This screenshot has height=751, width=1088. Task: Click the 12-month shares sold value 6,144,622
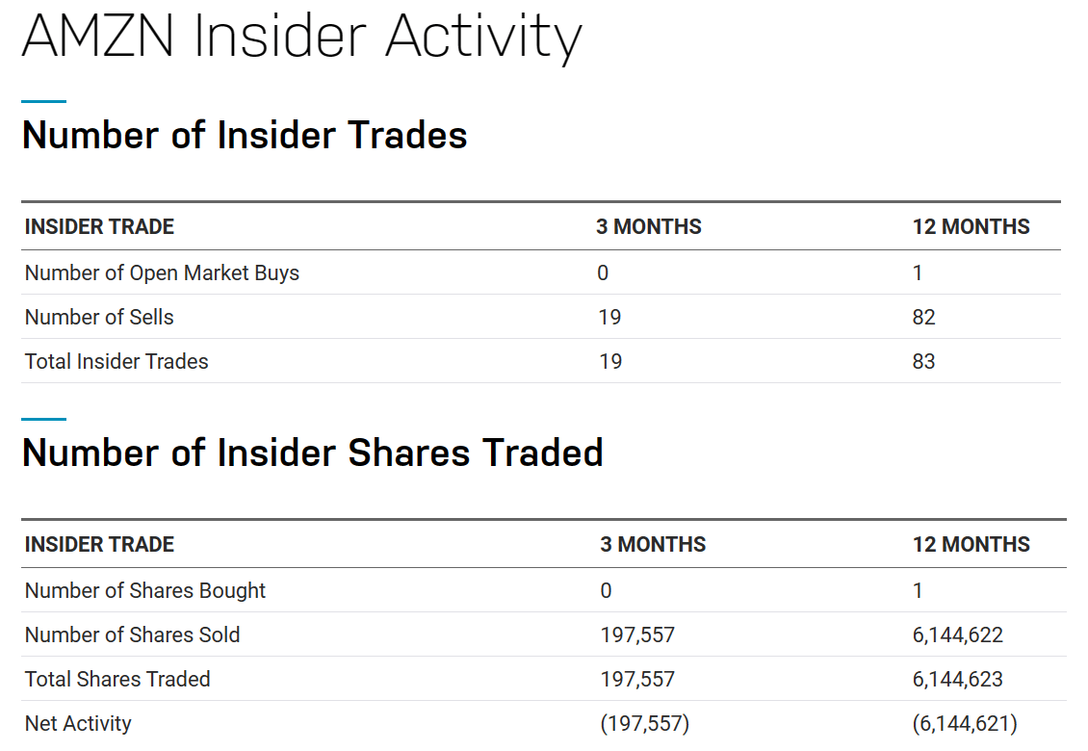click(x=957, y=635)
